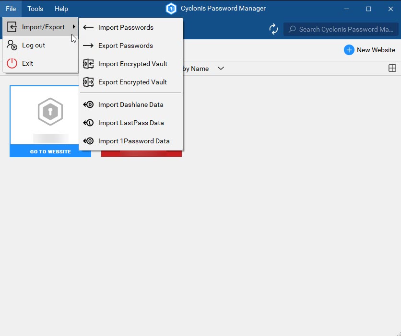Click the Export Passwords right-arrow icon
Screen dimensions: 401x336
[88, 46]
